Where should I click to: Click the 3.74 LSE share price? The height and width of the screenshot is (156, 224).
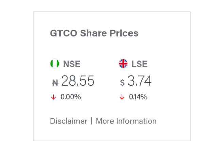point(139,81)
